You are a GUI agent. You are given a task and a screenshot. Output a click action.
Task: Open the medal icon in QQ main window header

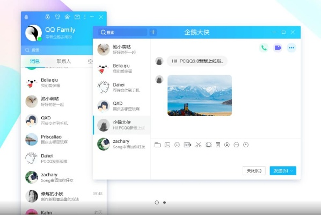[47, 17]
